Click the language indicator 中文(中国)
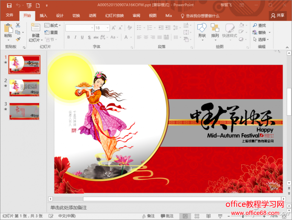The image size is (292, 220). (67, 216)
